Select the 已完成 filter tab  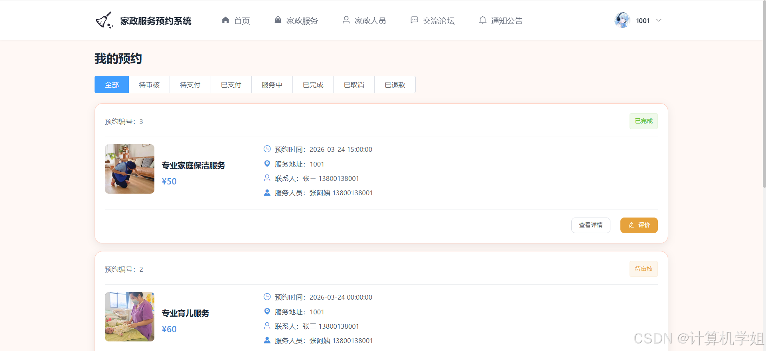coord(313,84)
